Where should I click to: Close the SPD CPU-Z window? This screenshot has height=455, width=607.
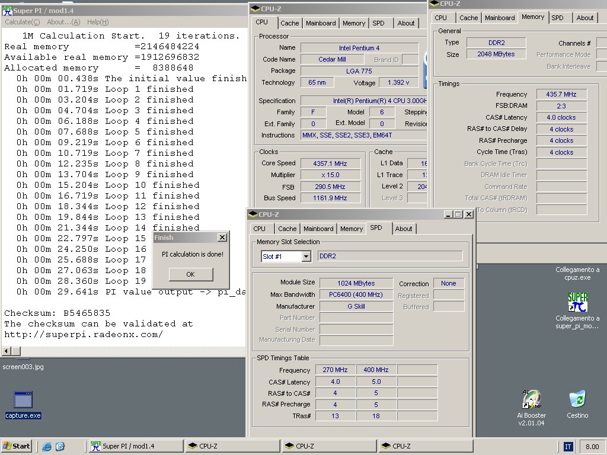(469, 214)
